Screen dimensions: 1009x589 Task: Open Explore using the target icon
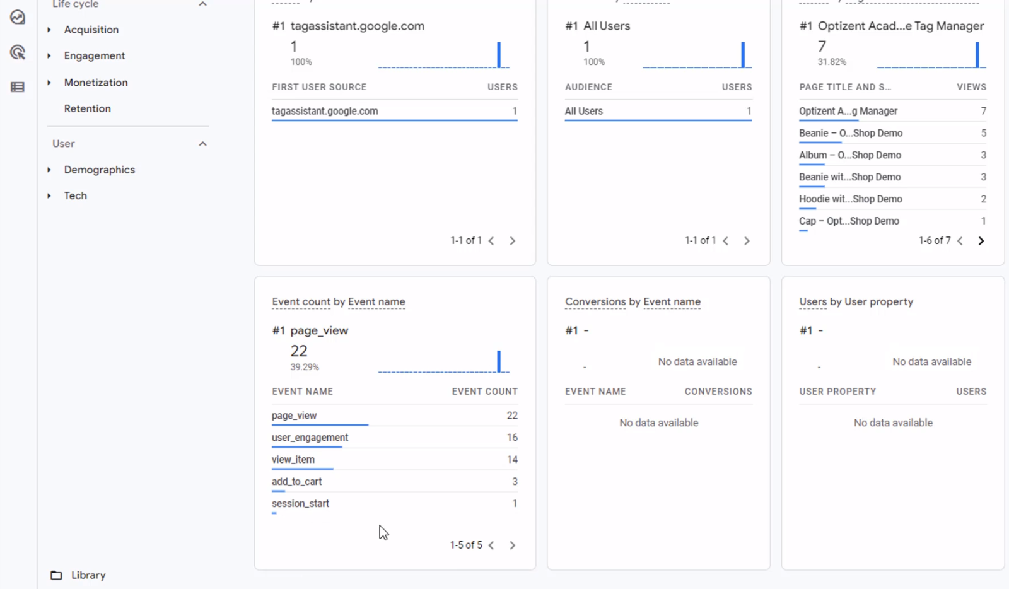pos(17,53)
